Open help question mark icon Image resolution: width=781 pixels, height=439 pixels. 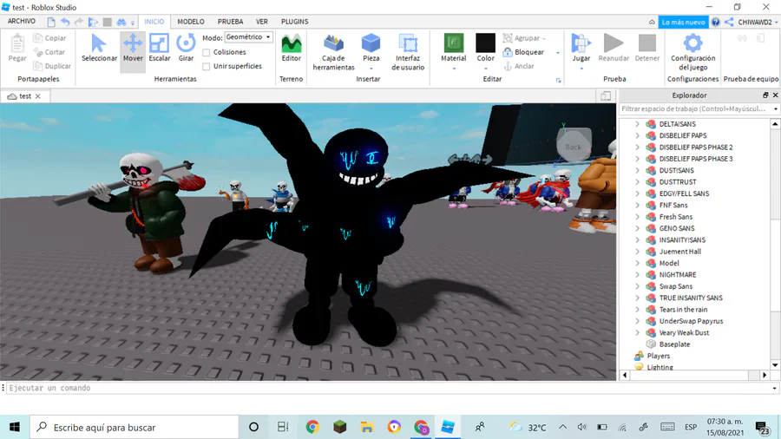click(716, 22)
